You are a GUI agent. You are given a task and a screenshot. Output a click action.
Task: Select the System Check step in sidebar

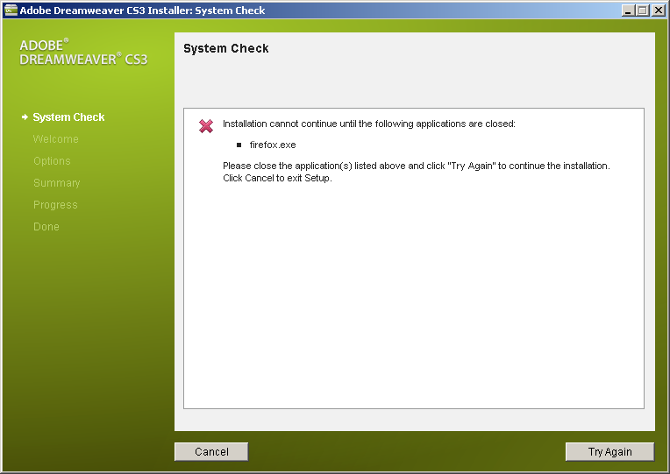pos(68,117)
